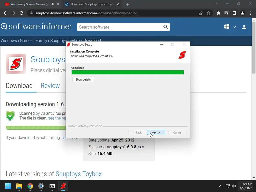Image resolution: width=256 pixels, height=192 pixels.
Task: Go to Games breadcrumb link
Action: (26, 40)
